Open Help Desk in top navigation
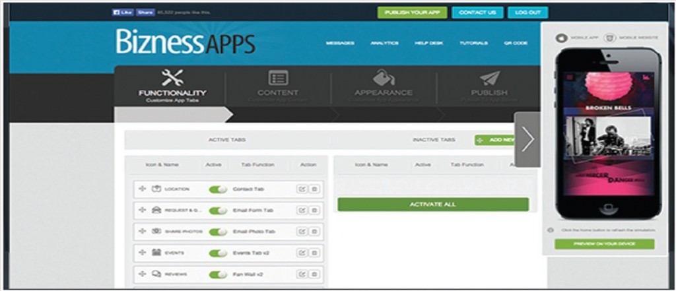Viewport: 676px width, 291px height. [x=429, y=43]
